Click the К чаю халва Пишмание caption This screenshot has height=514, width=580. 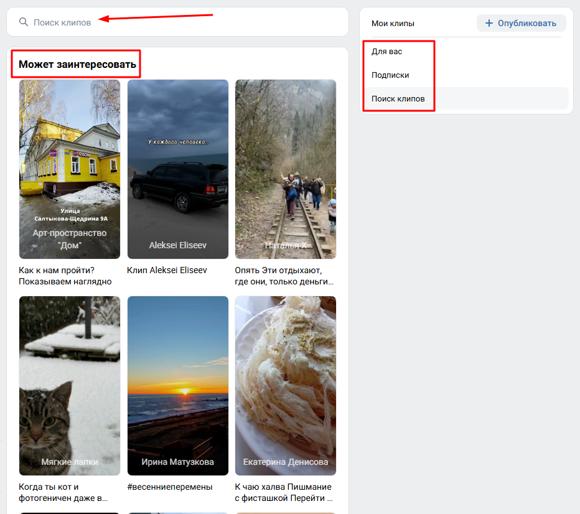click(283, 492)
